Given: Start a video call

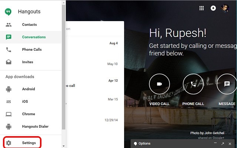Looking at the screenshot, I should click(x=160, y=84).
